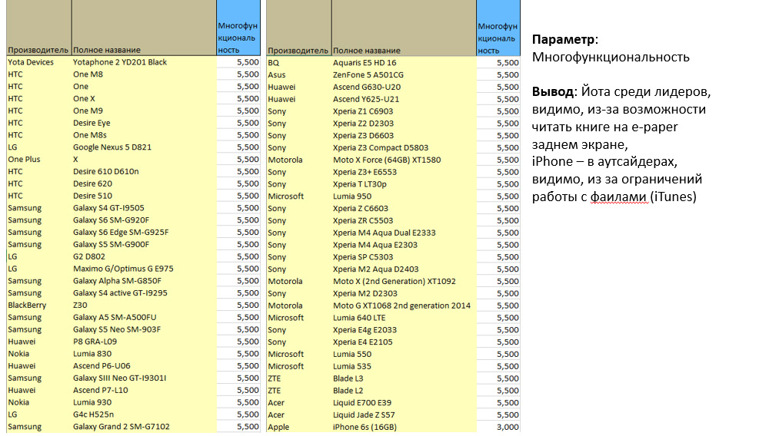Viewport: 779px width, 436px height.
Task: Select the Z30 model cell
Action: (x=144, y=305)
